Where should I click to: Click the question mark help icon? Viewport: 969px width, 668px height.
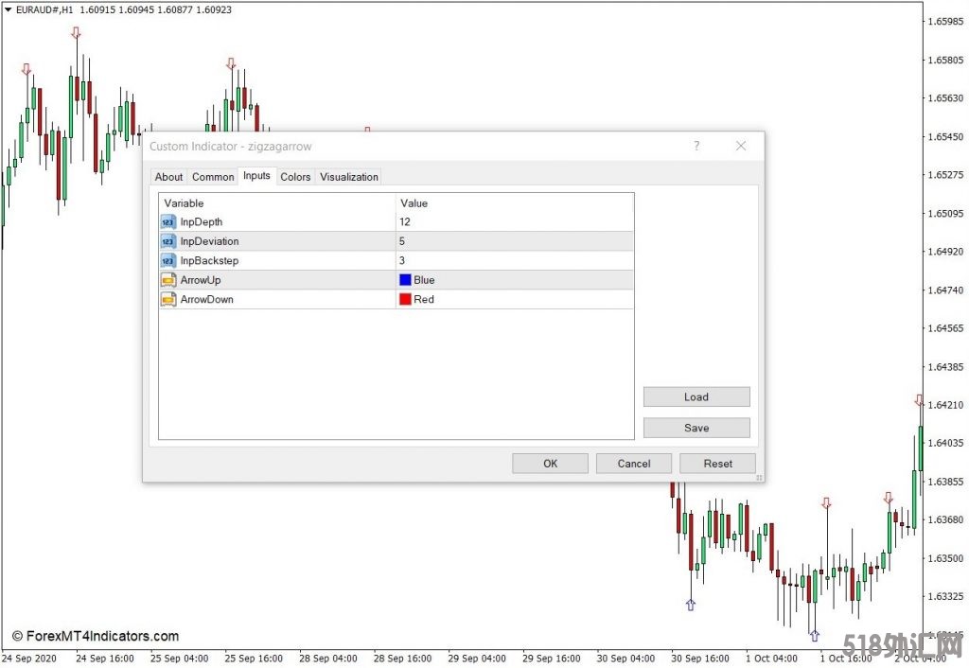click(x=696, y=146)
